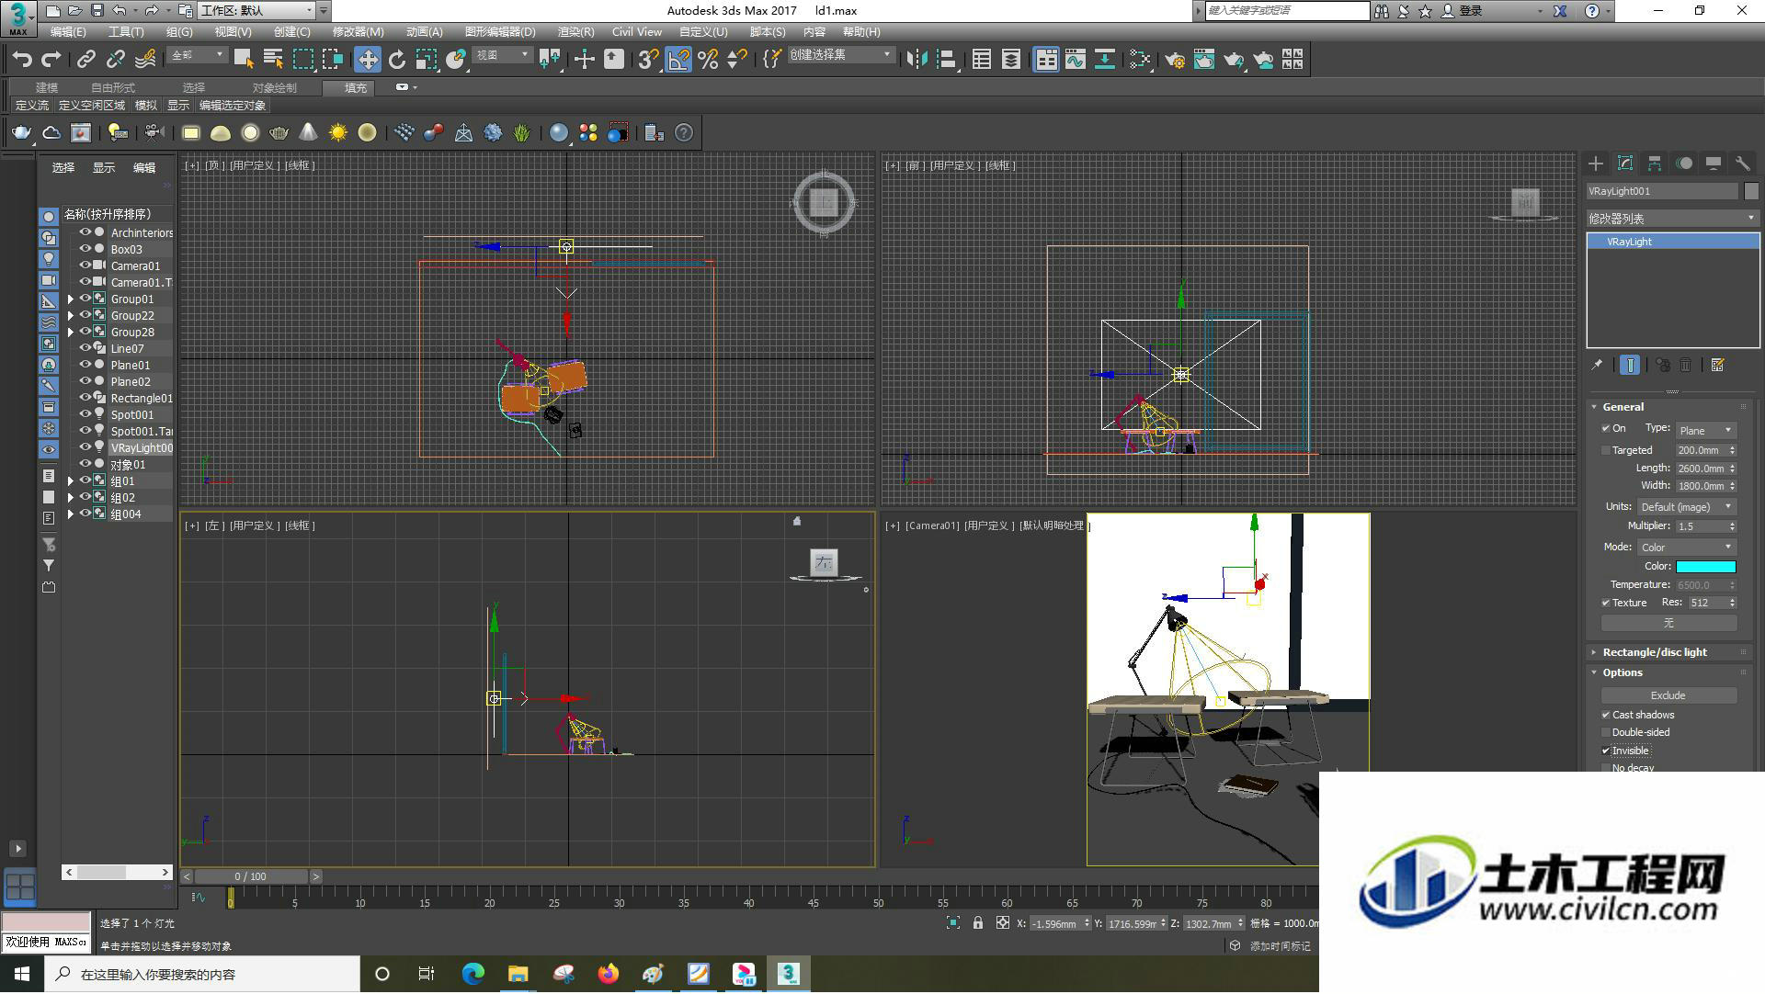Open the Modify command panel tab

tap(1625, 164)
